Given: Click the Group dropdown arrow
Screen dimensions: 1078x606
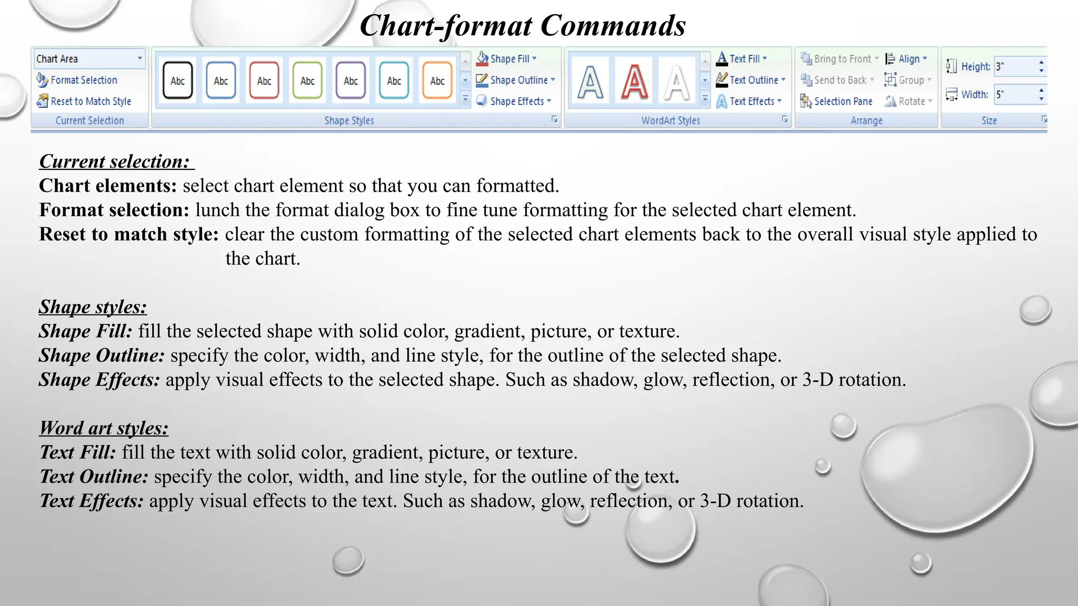Looking at the screenshot, I should click(930, 80).
